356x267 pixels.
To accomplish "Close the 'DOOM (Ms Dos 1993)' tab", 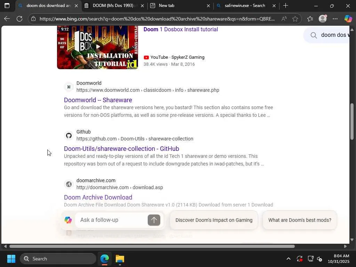I will tap(142, 6).
